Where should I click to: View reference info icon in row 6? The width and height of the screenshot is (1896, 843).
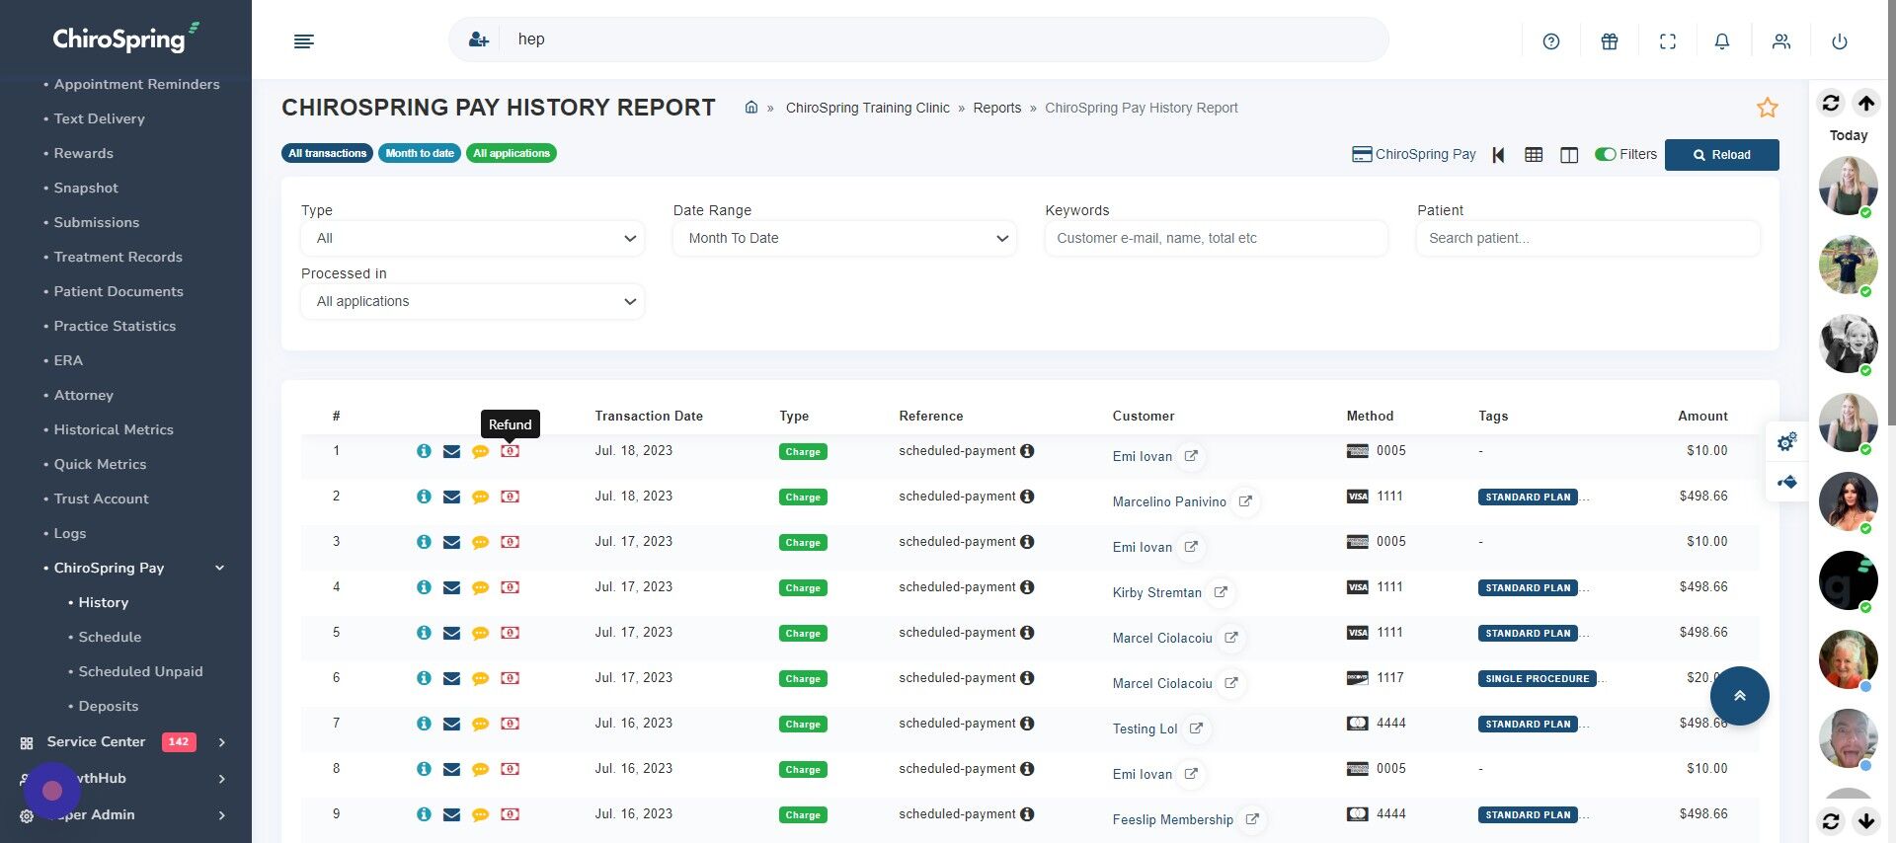(x=1027, y=678)
